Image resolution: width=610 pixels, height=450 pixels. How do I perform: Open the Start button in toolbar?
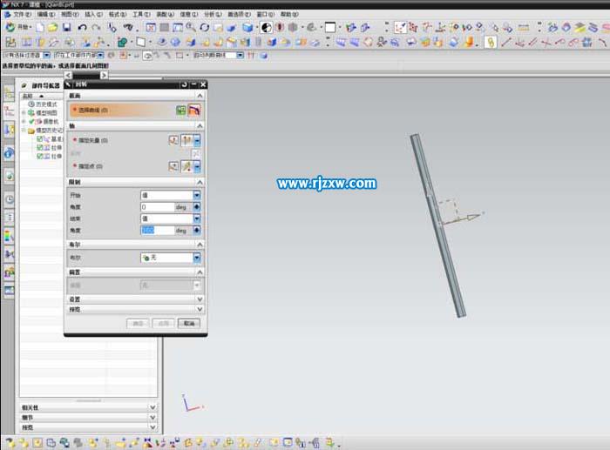coord(16,28)
